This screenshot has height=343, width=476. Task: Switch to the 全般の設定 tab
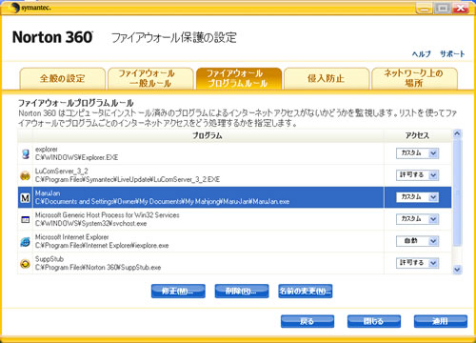coord(63,78)
